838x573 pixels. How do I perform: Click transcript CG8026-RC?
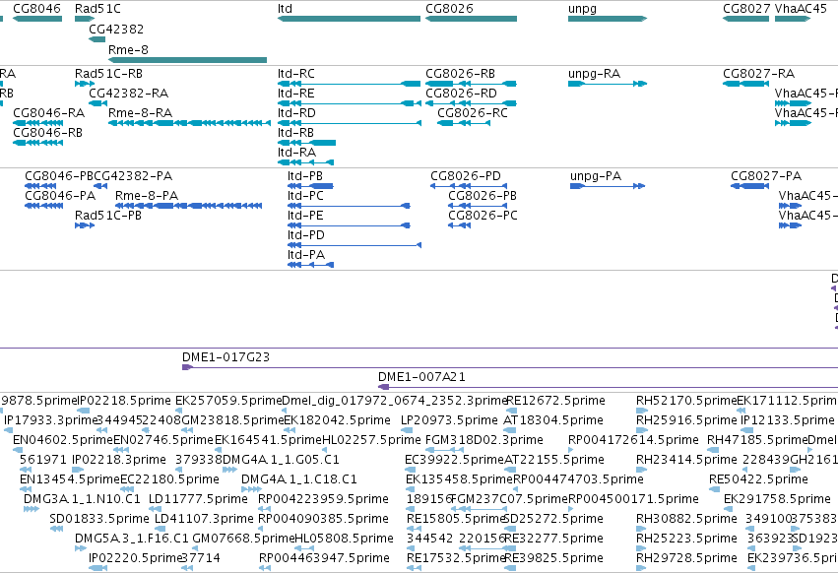[473, 113]
